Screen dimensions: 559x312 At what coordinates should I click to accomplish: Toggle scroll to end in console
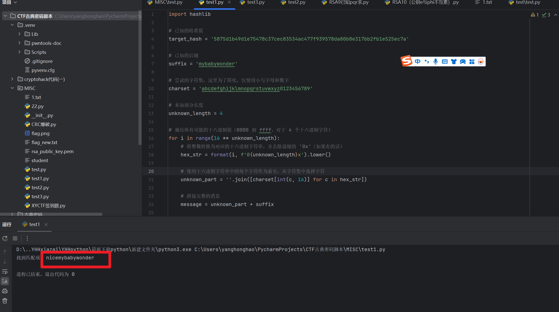[5, 281]
